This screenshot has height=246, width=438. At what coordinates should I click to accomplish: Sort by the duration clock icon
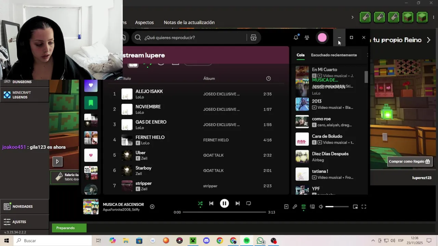click(268, 79)
